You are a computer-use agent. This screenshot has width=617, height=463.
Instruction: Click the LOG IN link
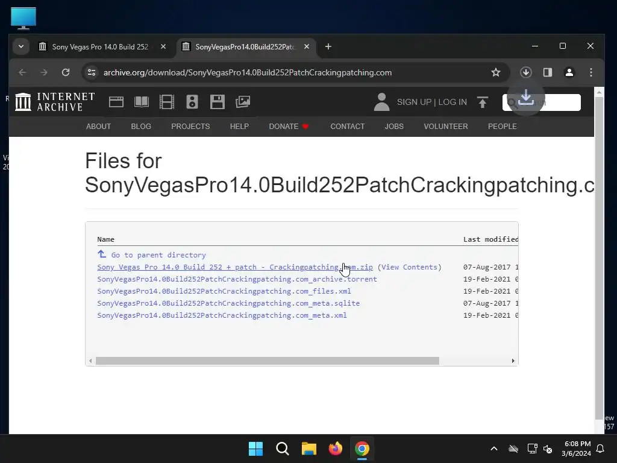453,102
